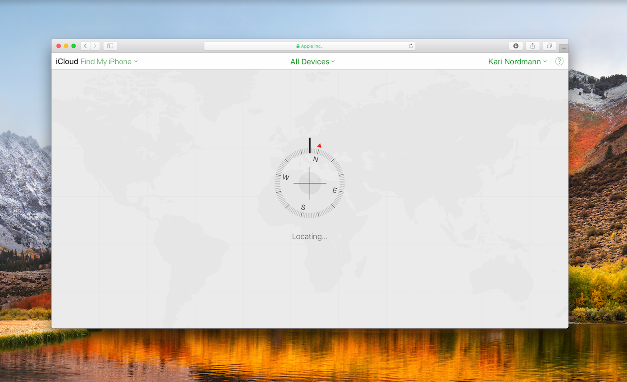This screenshot has width=627, height=382.
Task: Click the compass locating indicator
Action: pyautogui.click(x=310, y=183)
